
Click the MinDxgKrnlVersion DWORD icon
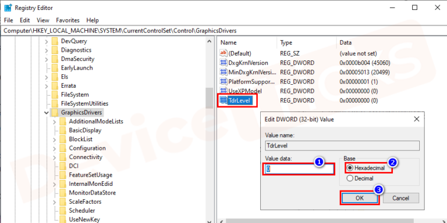223,72
